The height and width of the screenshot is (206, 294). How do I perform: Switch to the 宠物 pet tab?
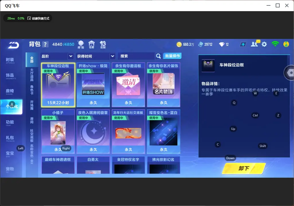(x=10, y=169)
